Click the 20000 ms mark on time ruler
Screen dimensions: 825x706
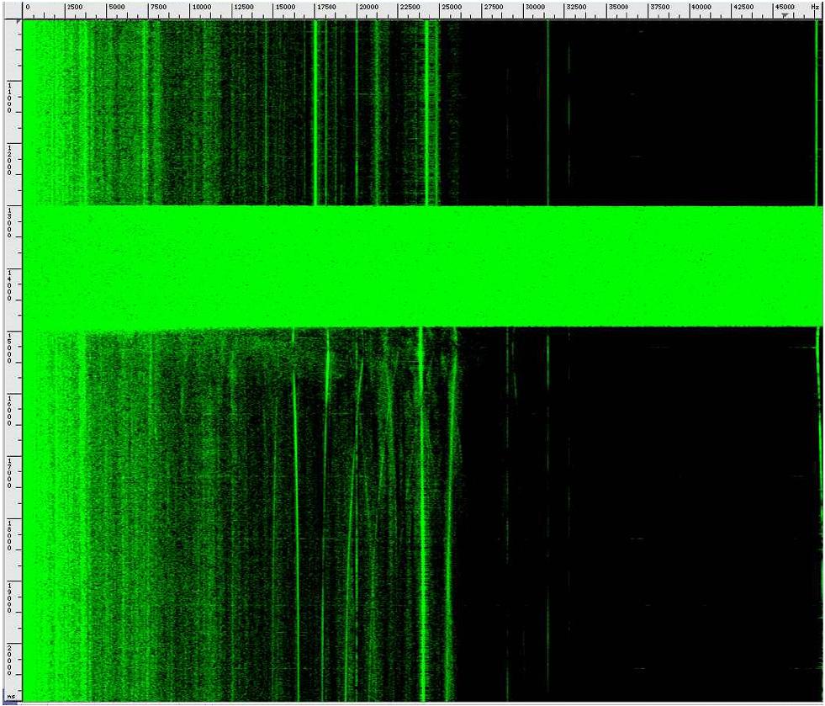[10, 660]
